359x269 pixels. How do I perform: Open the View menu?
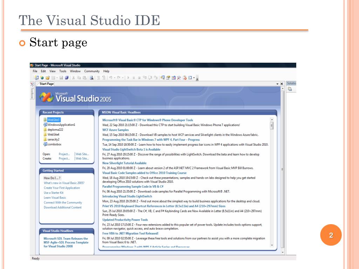pos(53,71)
